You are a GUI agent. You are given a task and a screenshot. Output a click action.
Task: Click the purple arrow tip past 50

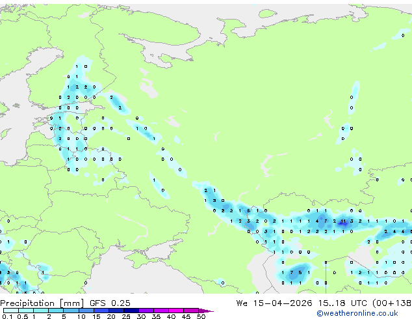tap(206, 311)
